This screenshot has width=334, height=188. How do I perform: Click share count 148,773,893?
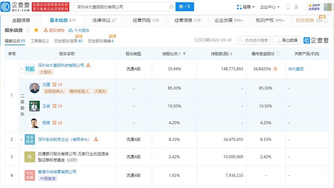click(232, 69)
